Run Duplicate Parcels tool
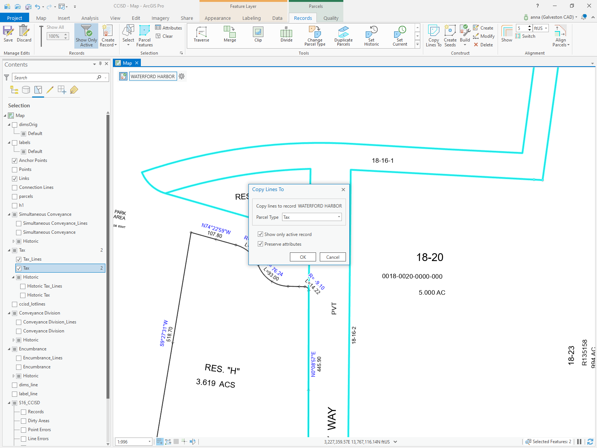The image size is (597, 448). (x=343, y=36)
